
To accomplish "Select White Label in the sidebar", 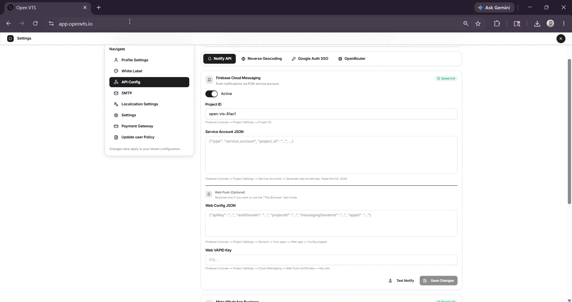I will pyautogui.click(x=149, y=71).
